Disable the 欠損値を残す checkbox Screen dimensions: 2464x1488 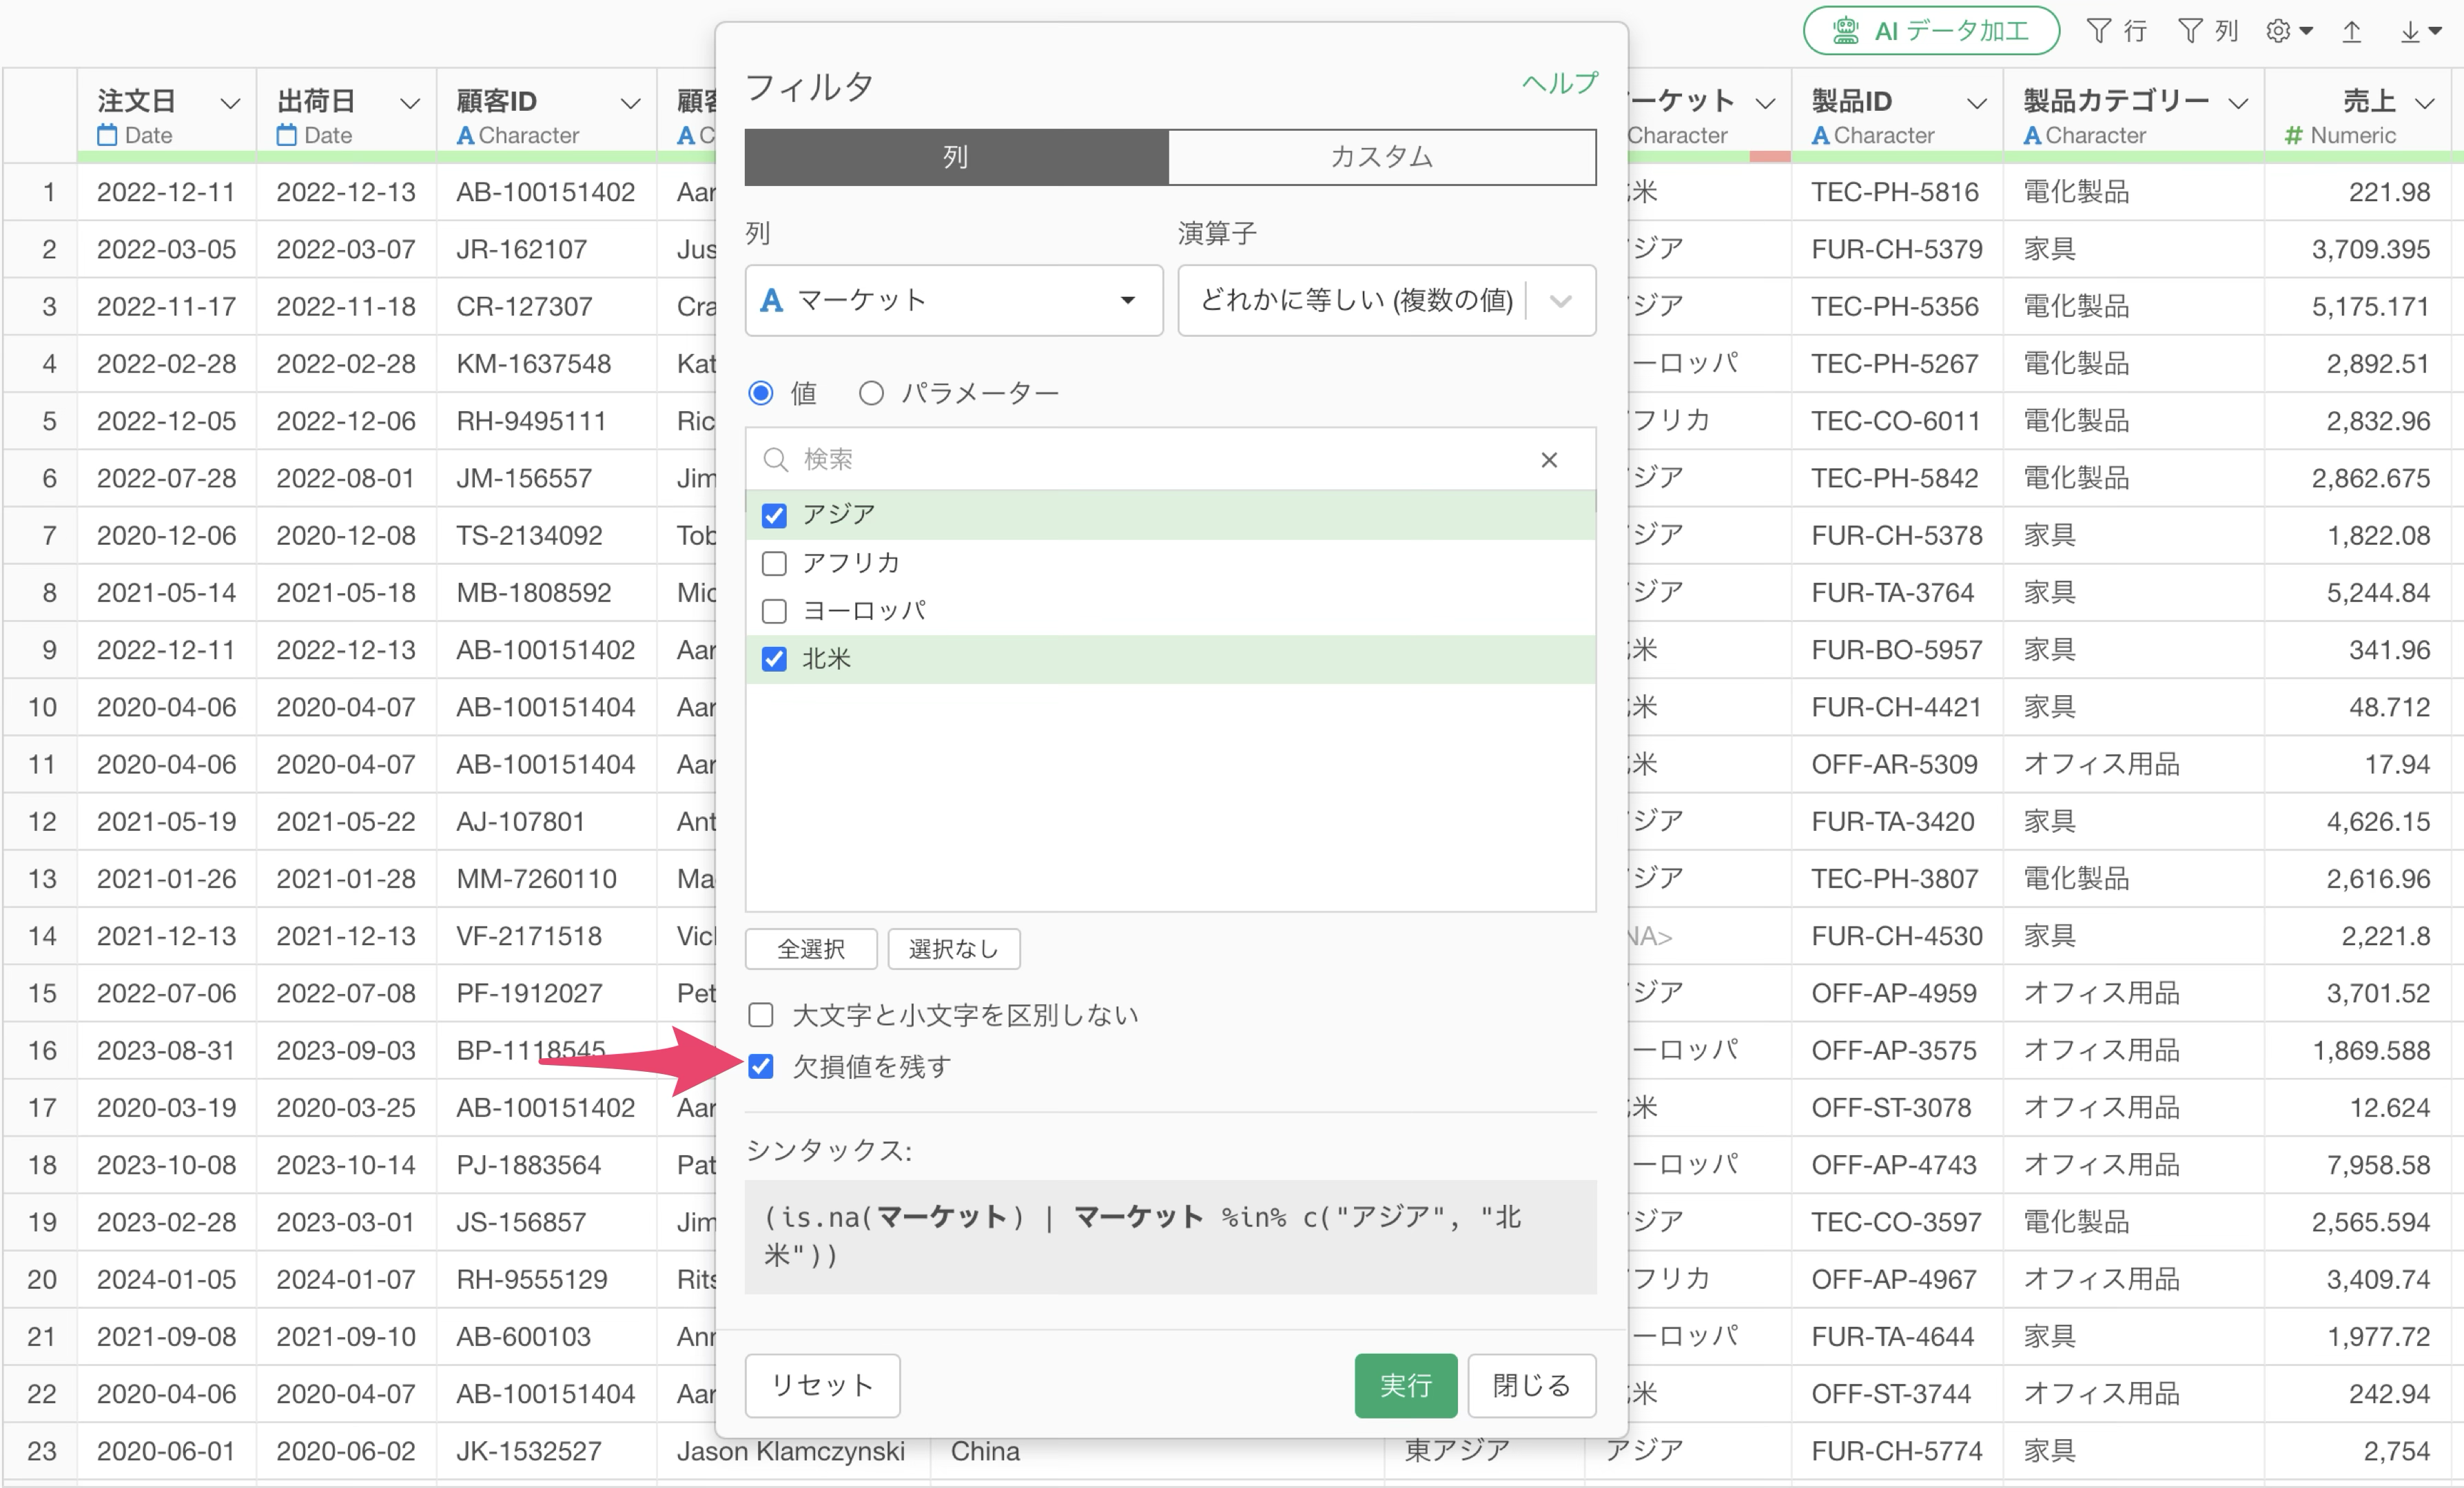point(761,1067)
